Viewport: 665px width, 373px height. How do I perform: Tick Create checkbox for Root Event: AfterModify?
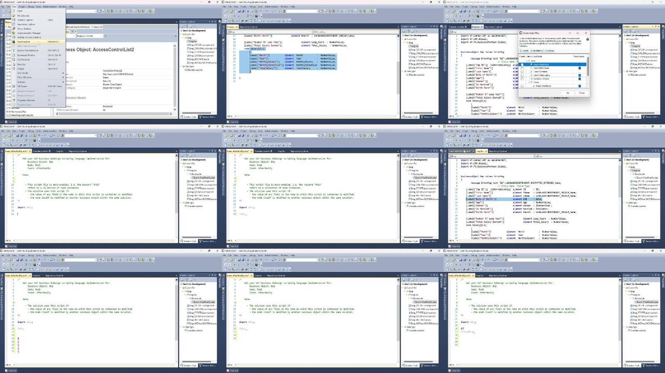coord(522,65)
